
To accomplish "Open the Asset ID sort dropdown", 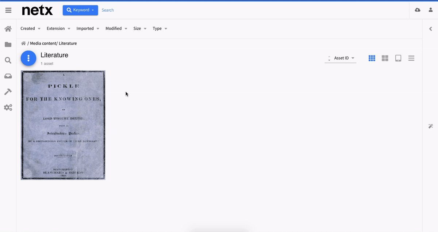I will [x=345, y=58].
